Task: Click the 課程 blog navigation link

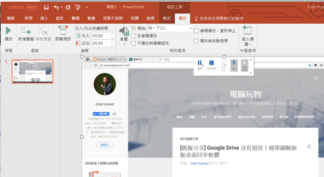Action: (179, 117)
